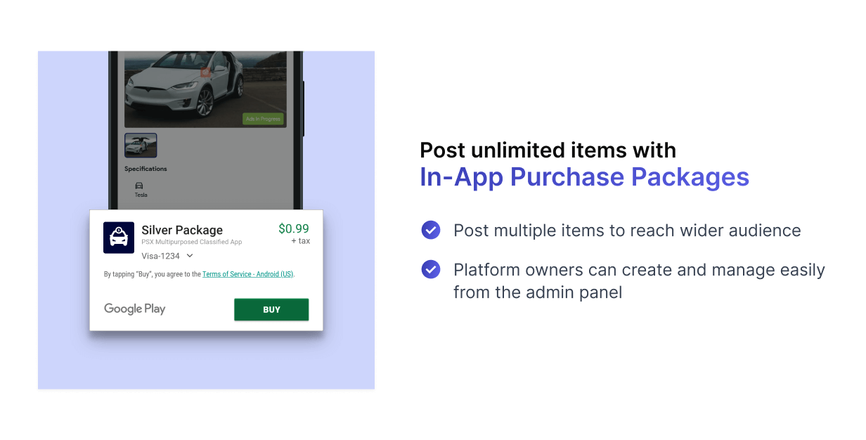Tap the green BUY button
This screenshot has width=866, height=440.
click(x=271, y=309)
